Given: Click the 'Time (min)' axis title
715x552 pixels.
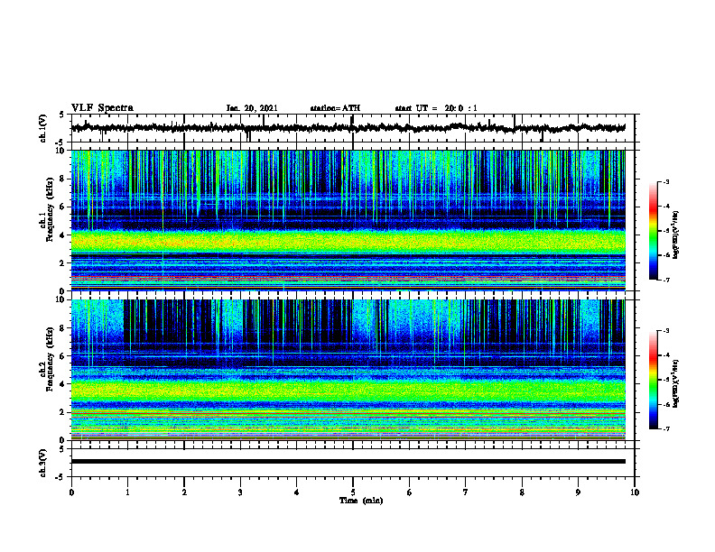Looking at the screenshot, I should [361, 501].
